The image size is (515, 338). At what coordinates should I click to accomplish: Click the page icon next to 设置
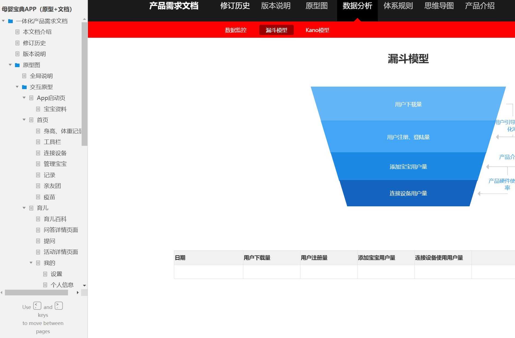[x=45, y=274]
